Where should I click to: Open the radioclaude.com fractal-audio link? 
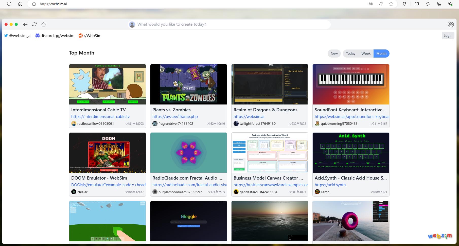tap(190, 185)
